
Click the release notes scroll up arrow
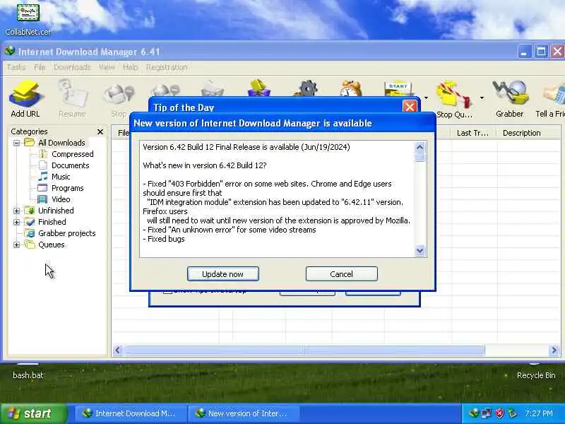tap(420, 147)
